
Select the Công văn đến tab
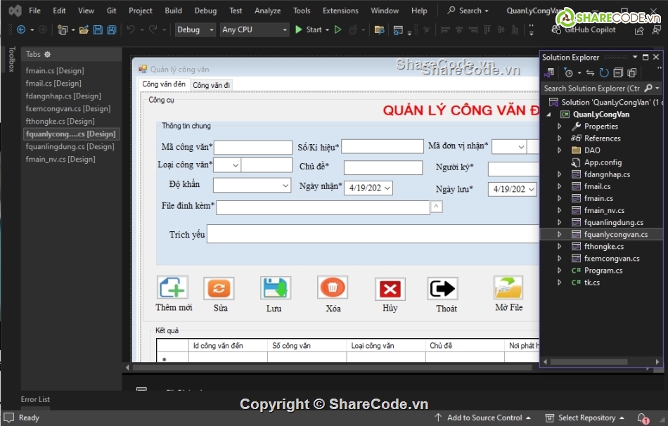[x=164, y=84]
